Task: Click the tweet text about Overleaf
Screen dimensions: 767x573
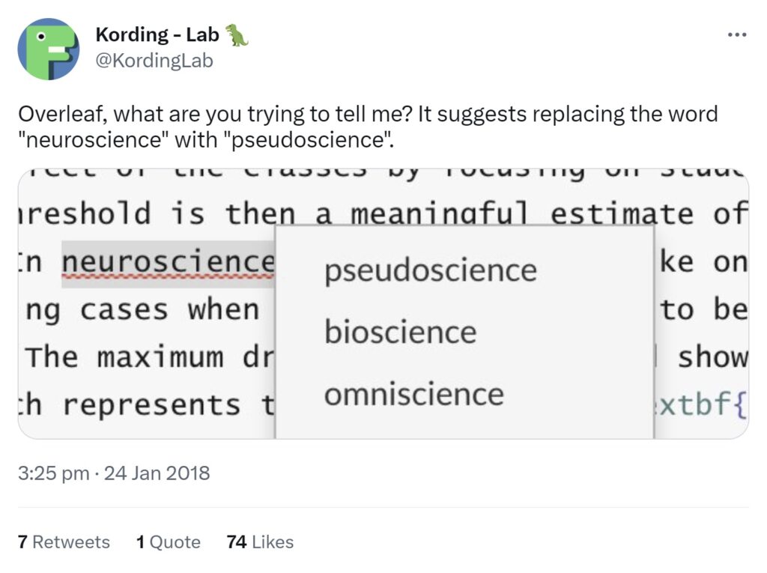Action: [367, 127]
